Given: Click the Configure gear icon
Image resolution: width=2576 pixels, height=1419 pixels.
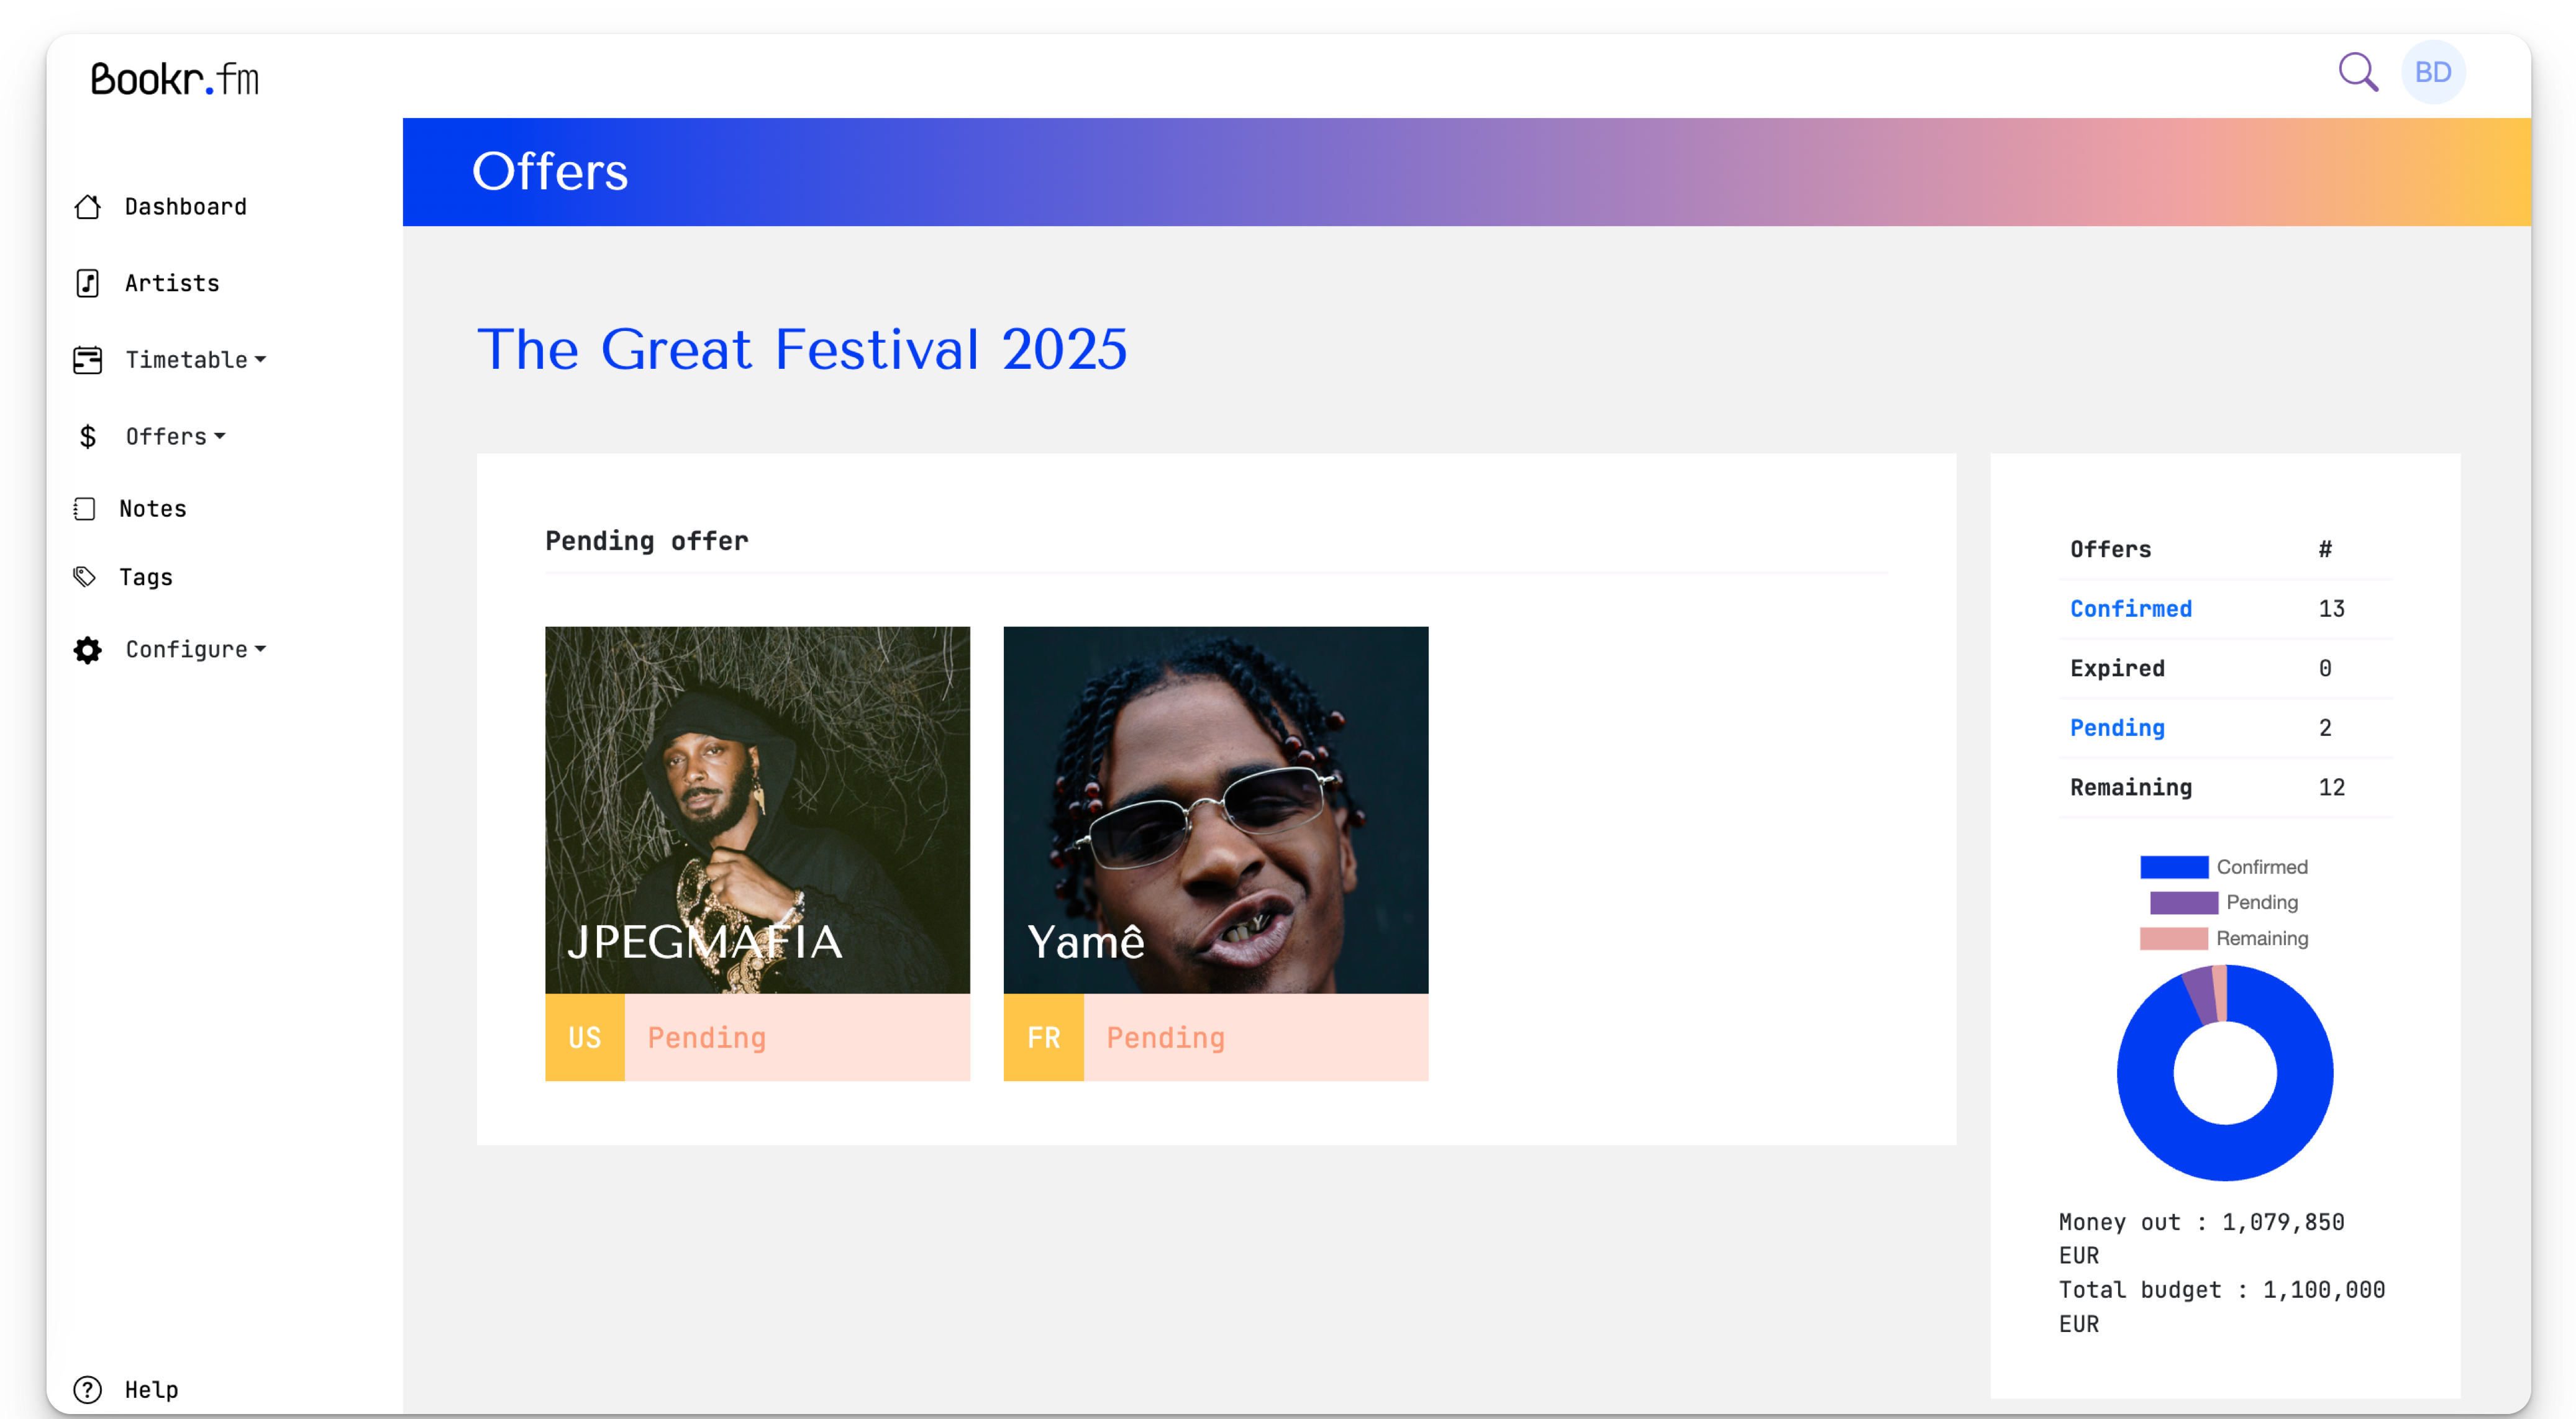Looking at the screenshot, I should (x=88, y=650).
